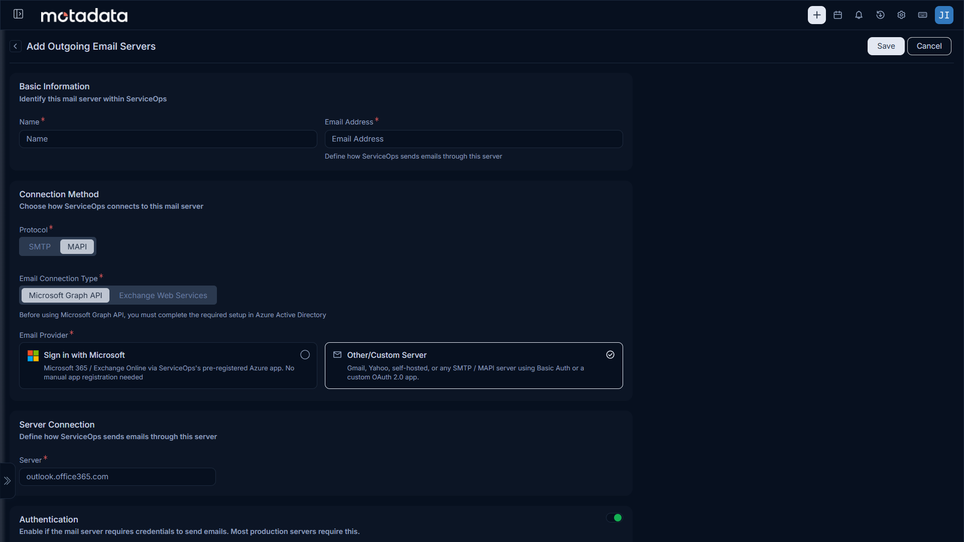Select Sign in with Microsoft radio
Viewport: 964px width, 542px height.
[305, 355]
